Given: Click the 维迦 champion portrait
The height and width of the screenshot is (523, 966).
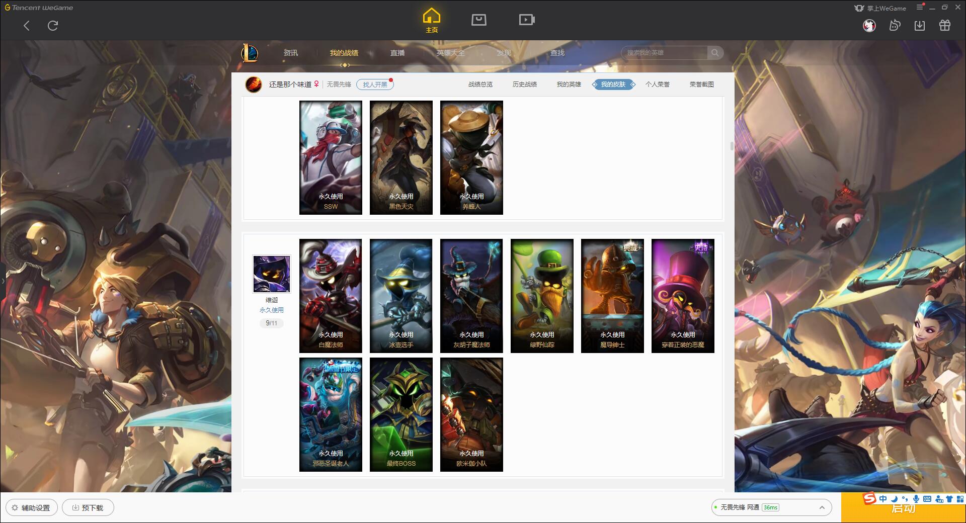Looking at the screenshot, I should coord(272,274).
